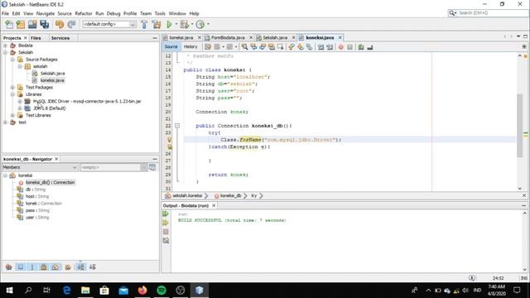
Task: Switch to the FormBiodata.java tab
Action: coord(228,37)
